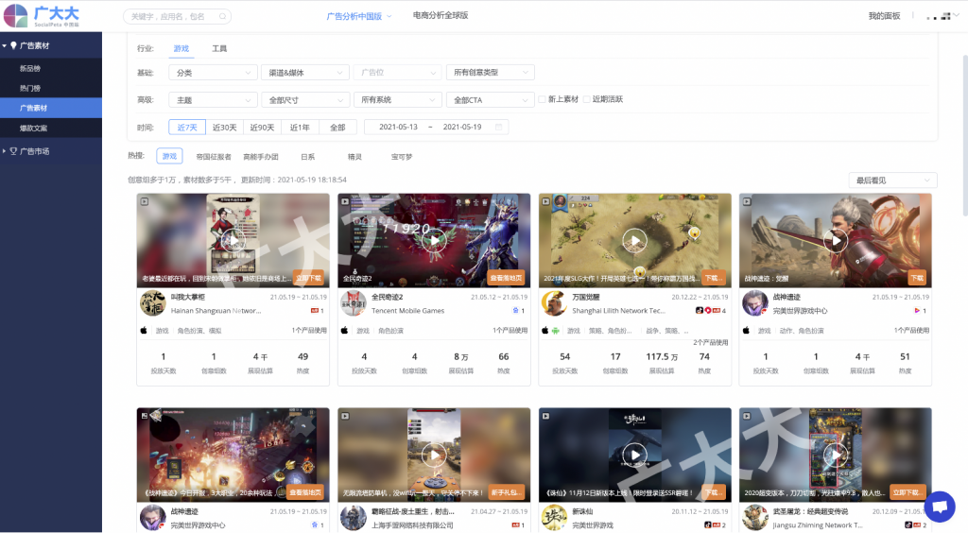The image size is (968, 533).
Task: Open the 最后看见 sort dropdown
Action: (x=892, y=181)
